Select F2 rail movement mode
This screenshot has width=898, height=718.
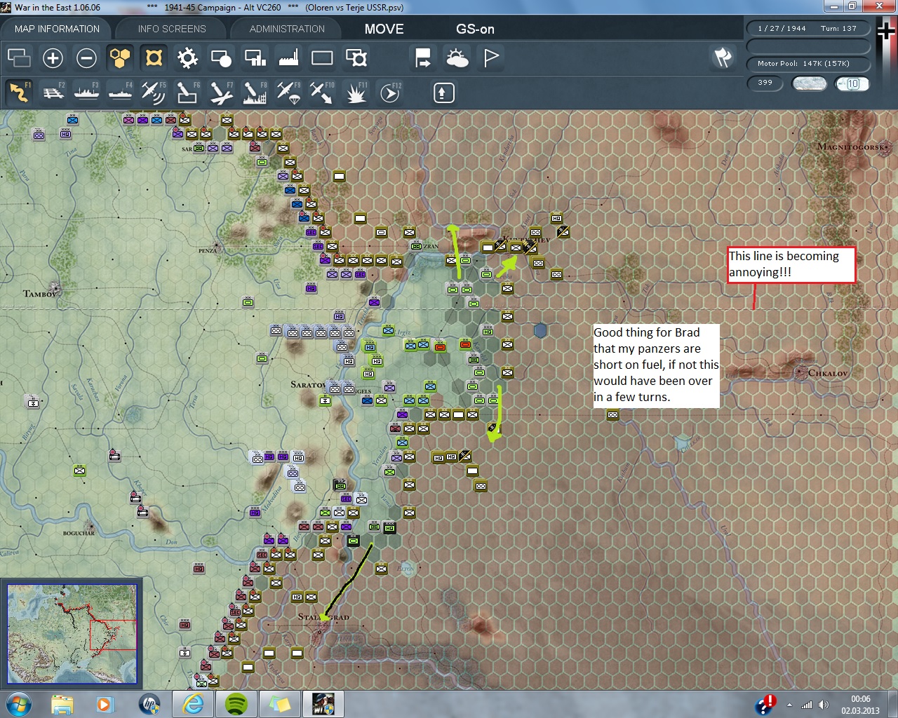click(x=53, y=93)
